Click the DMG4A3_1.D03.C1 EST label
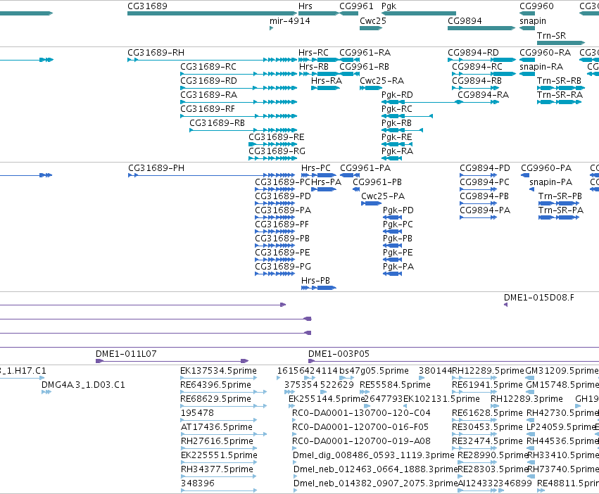Viewport: 599px width, 494px height. tap(83, 385)
